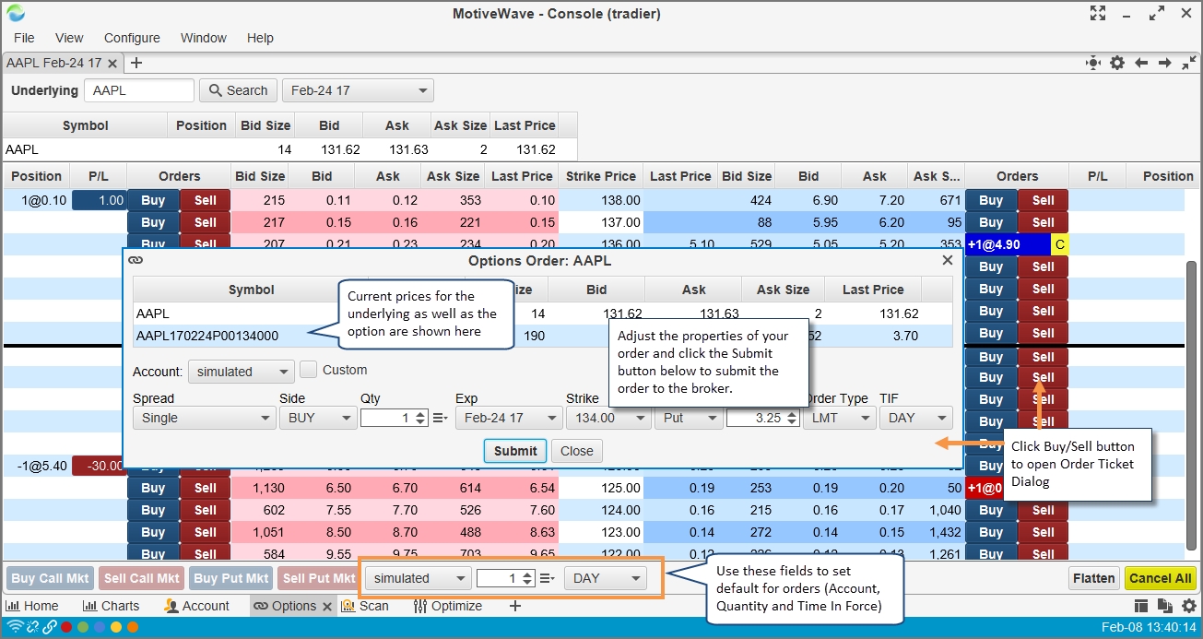Open the Exp Feb-24 17 dropdown in dialog
The height and width of the screenshot is (639, 1203).
tap(509, 418)
